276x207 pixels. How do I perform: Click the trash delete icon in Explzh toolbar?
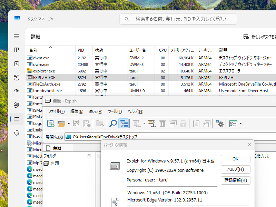tap(162, 124)
